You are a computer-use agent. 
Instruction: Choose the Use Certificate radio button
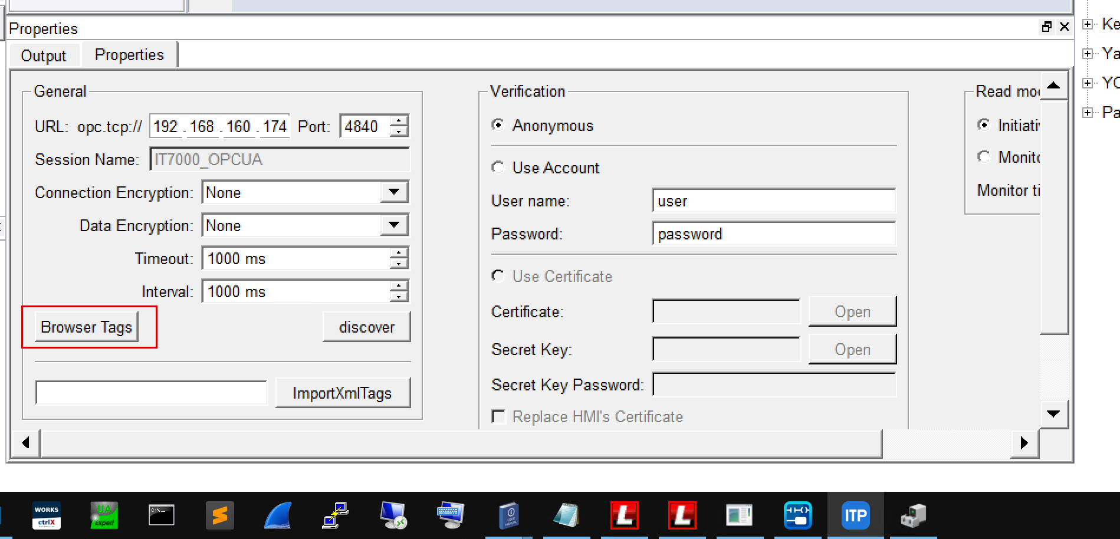point(498,277)
